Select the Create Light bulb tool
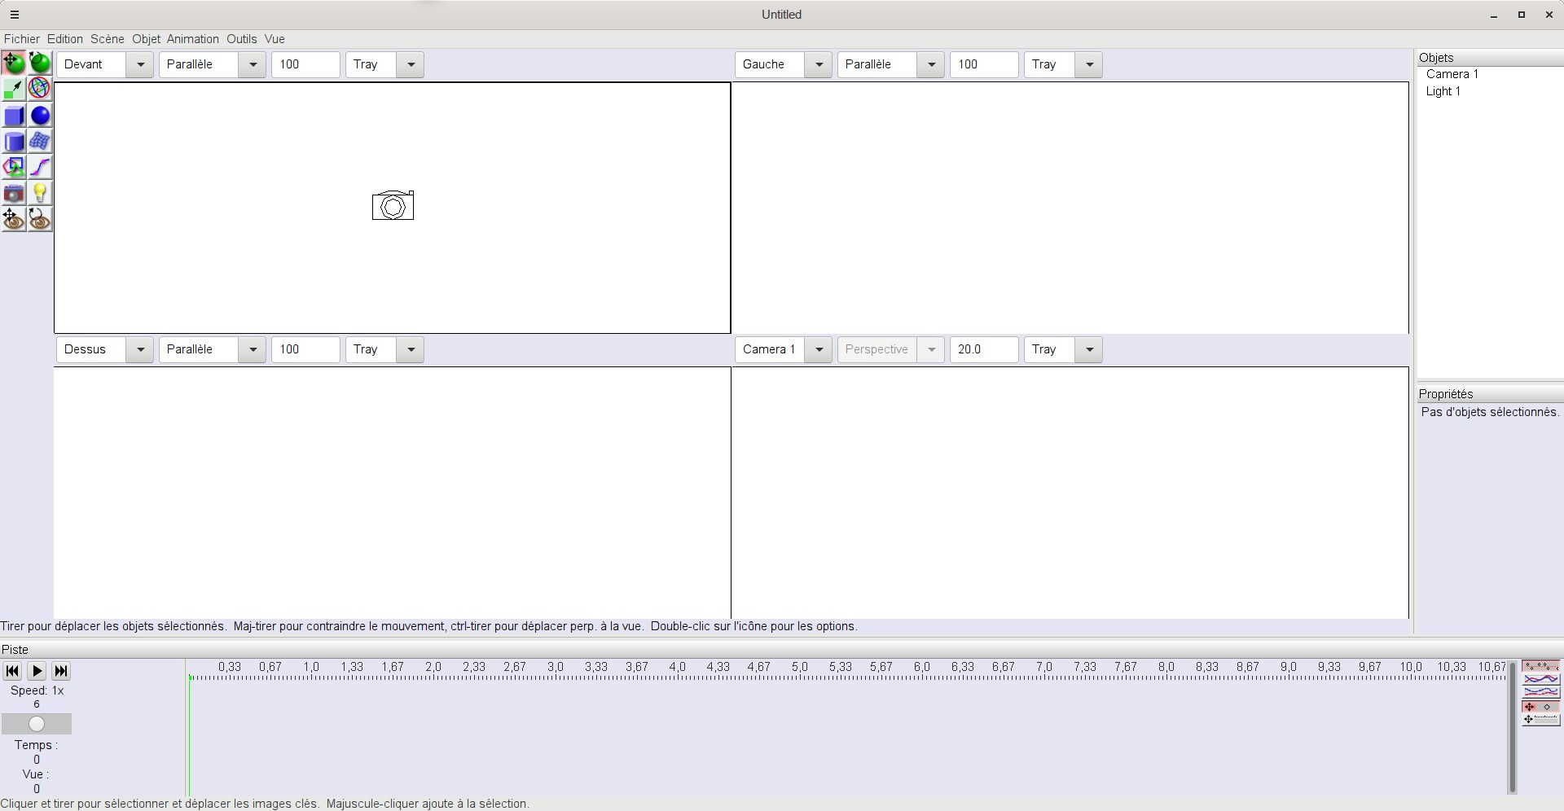The height and width of the screenshot is (811, 1564). 40,194
